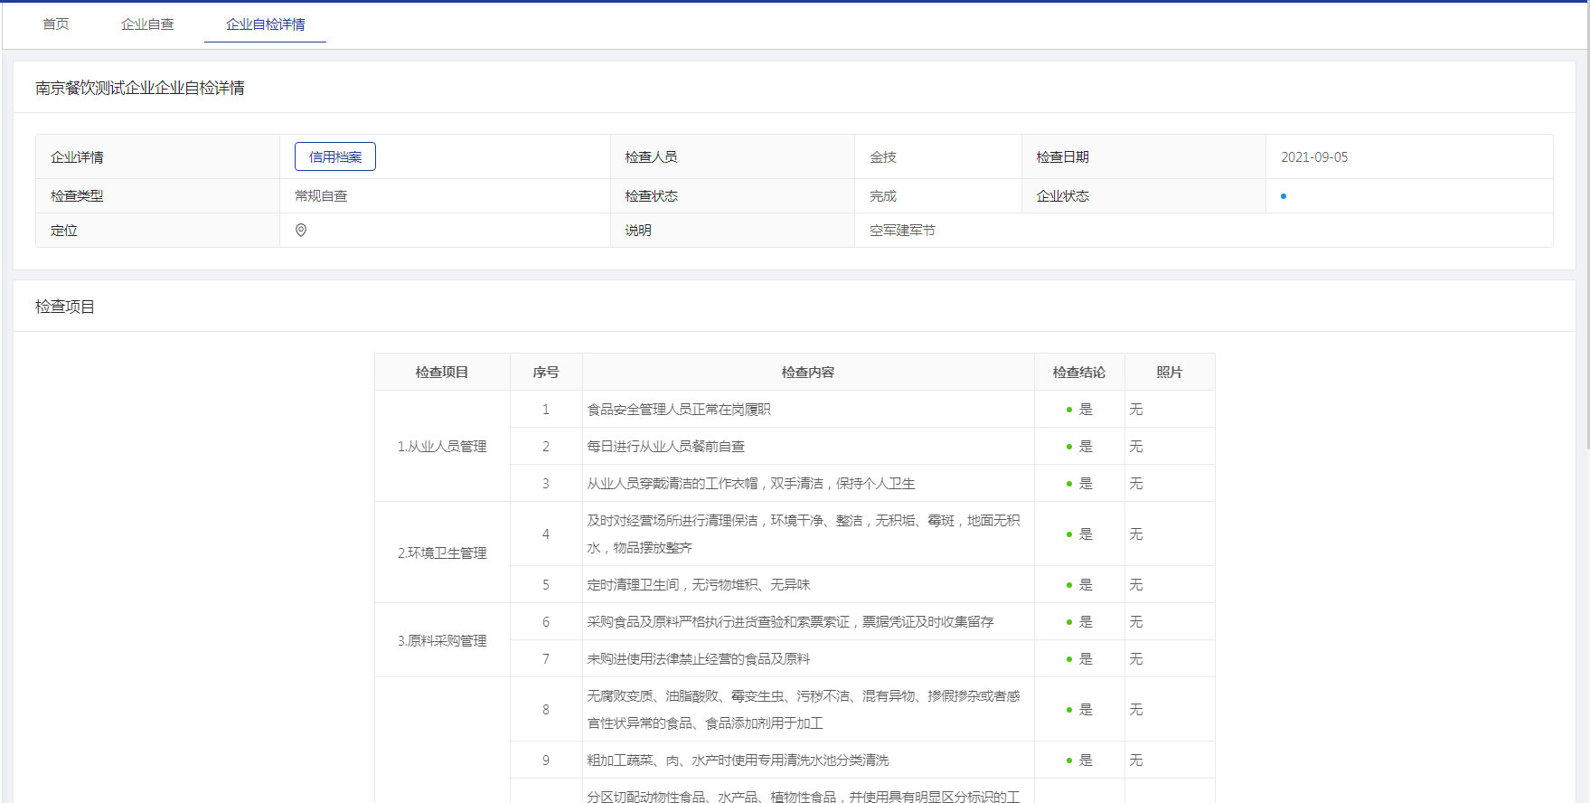Click the blue 企业状态 status dot

point(1284,196)
